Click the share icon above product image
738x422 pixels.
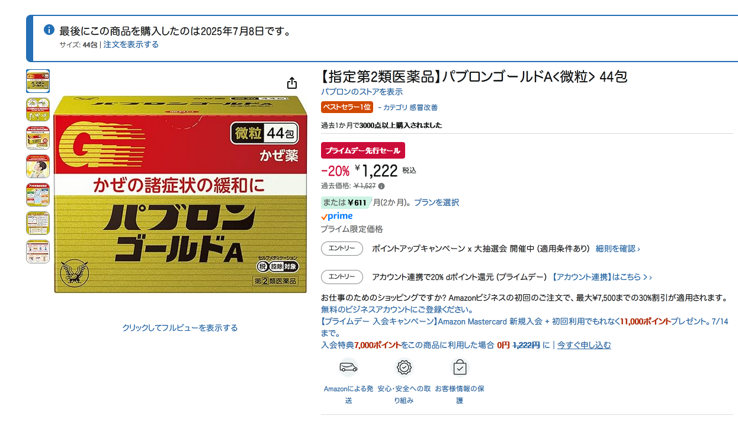[292, 83]
